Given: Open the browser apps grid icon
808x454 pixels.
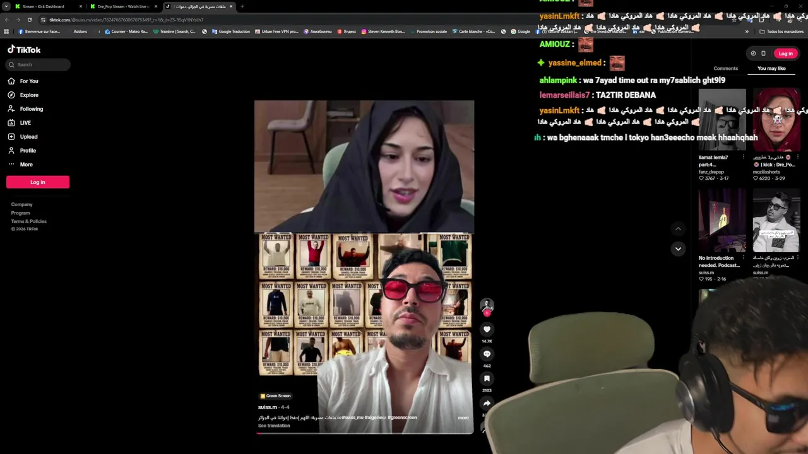Looking at the screenshot, I should 6,32.
